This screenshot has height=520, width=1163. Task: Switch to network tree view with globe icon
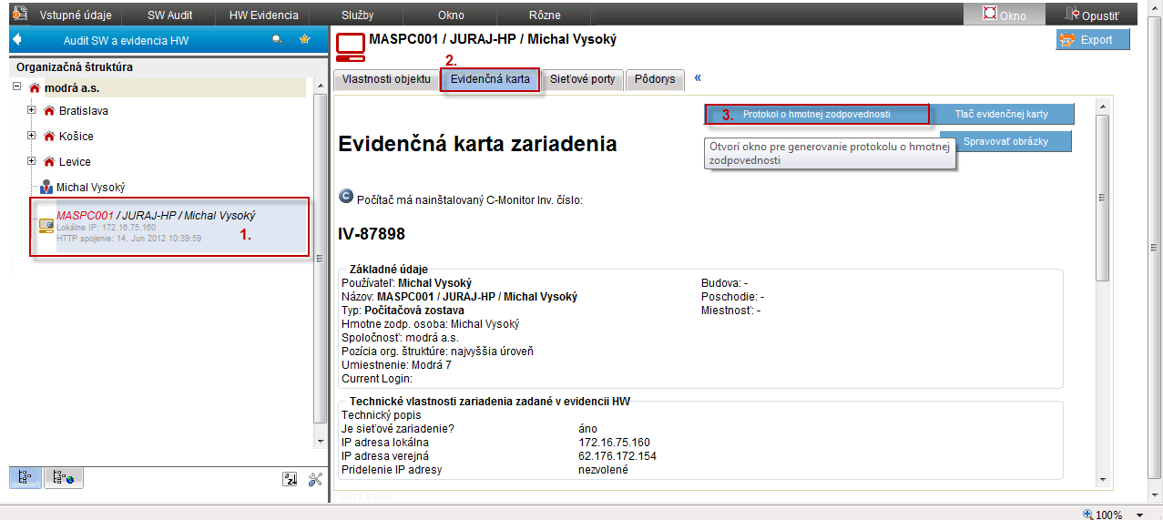(x=63, y=477)
